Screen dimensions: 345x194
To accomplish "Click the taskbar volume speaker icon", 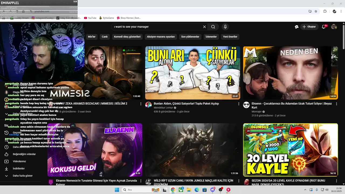I will click(327, 190).
